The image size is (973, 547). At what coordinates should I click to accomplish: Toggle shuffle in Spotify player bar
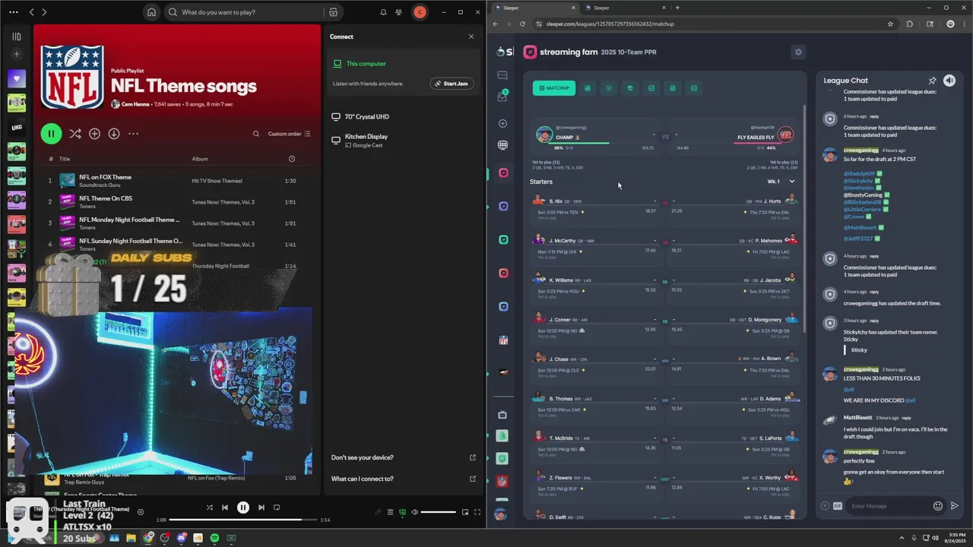pyautogui.click(x=210, y=507)
